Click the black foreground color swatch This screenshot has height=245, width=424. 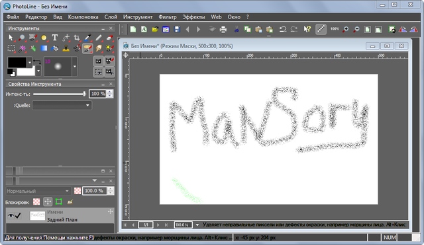tap(17, 62)
